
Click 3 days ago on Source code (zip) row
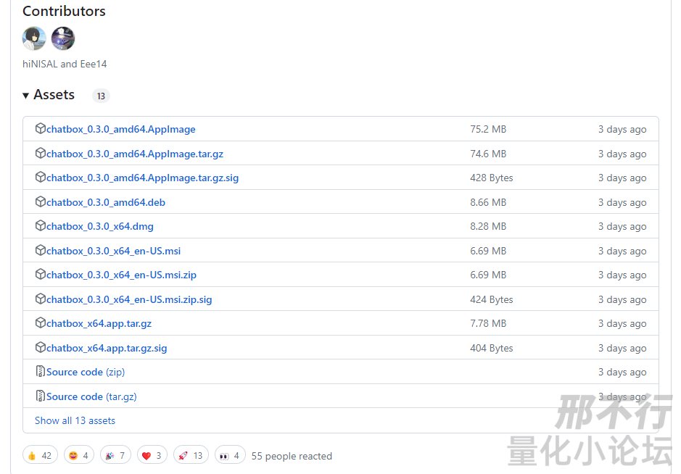pyautogui.click(x=622, y=373)
